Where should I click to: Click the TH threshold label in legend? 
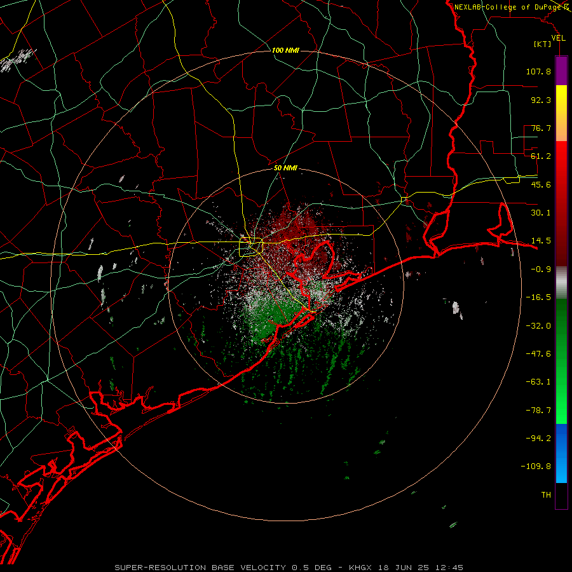pos(546,495)
